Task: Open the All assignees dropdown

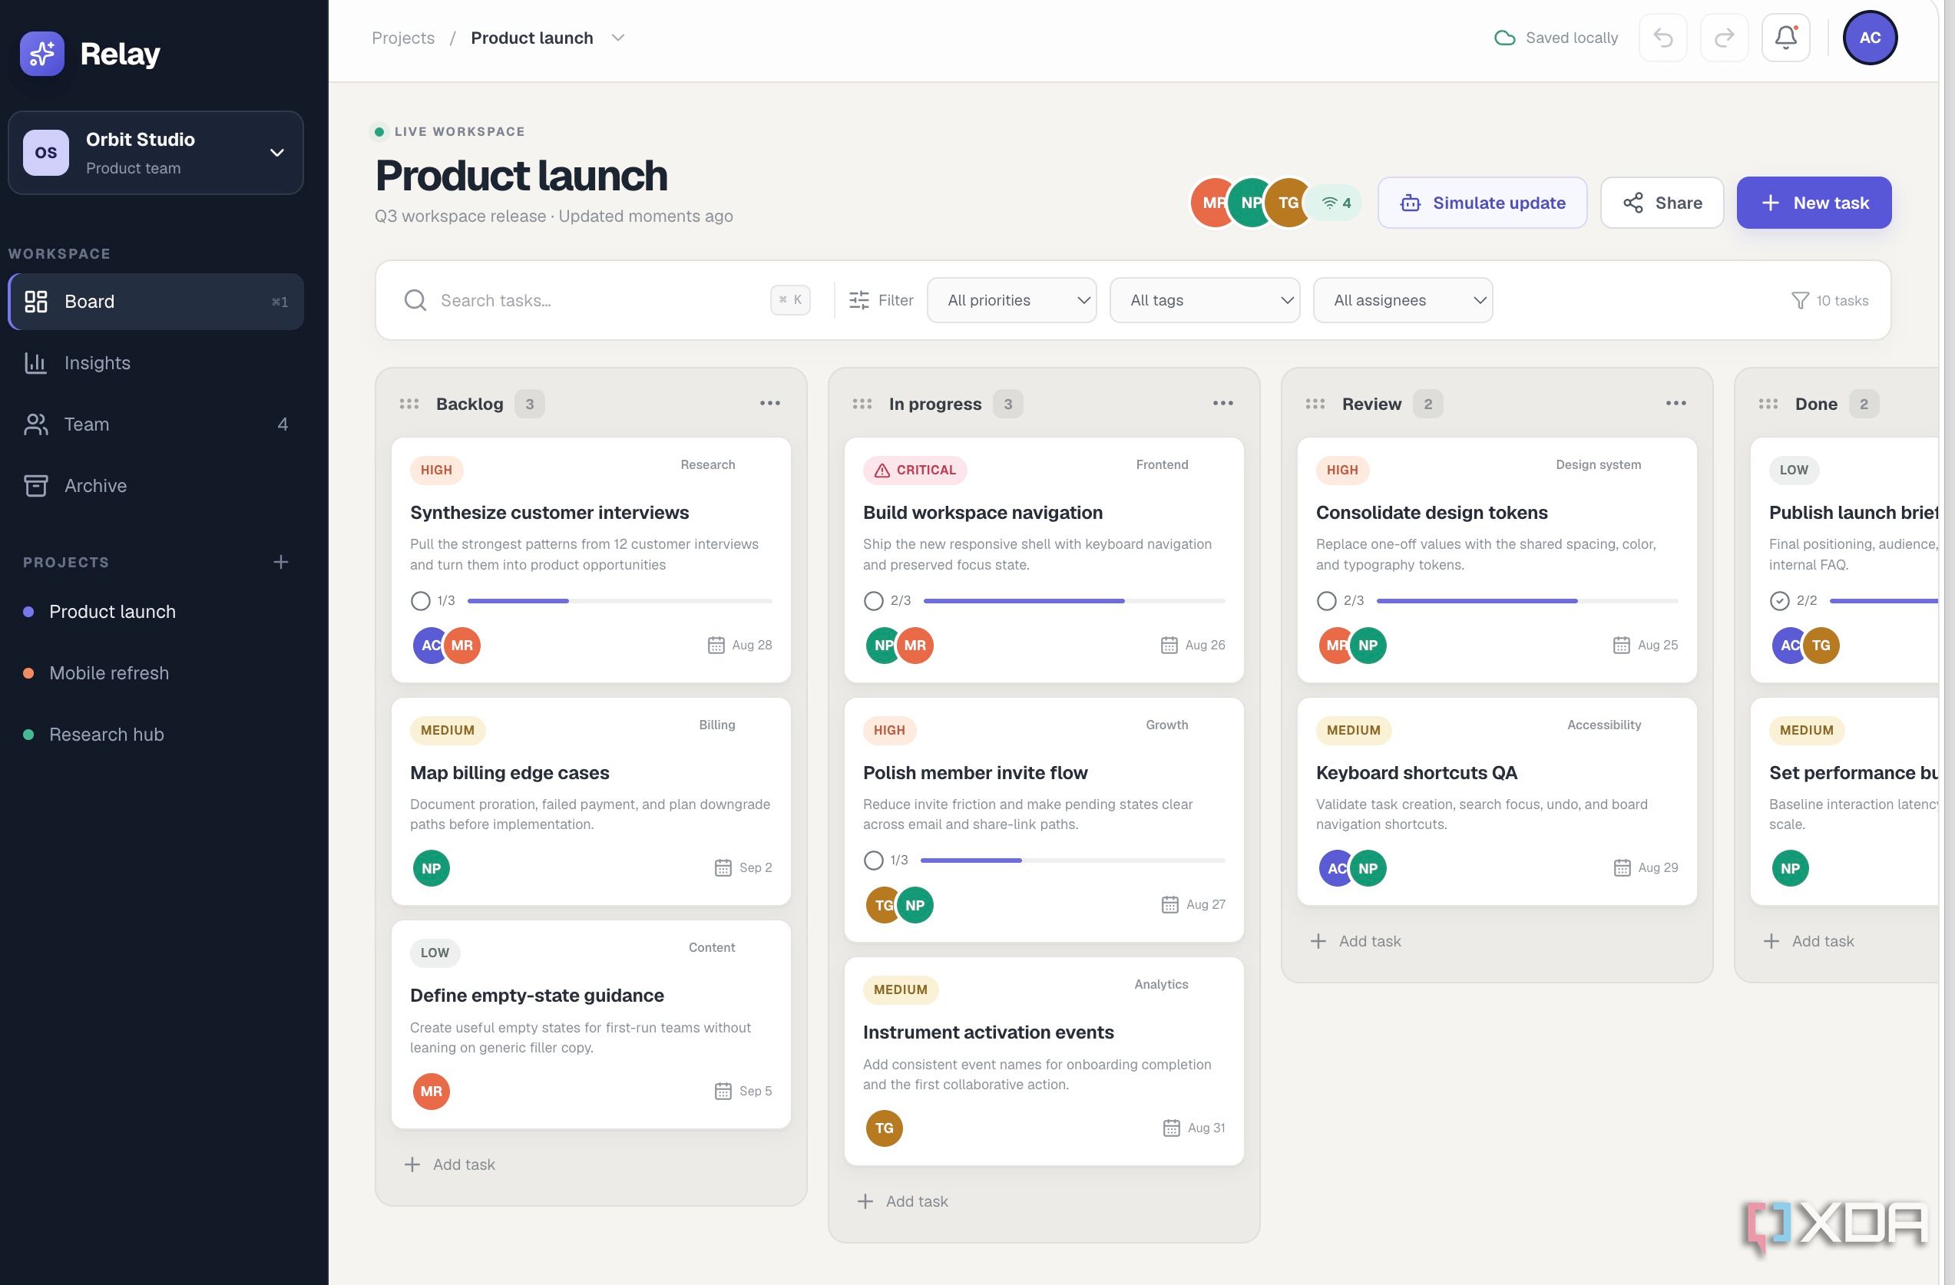Action: tap(1402, 300)
